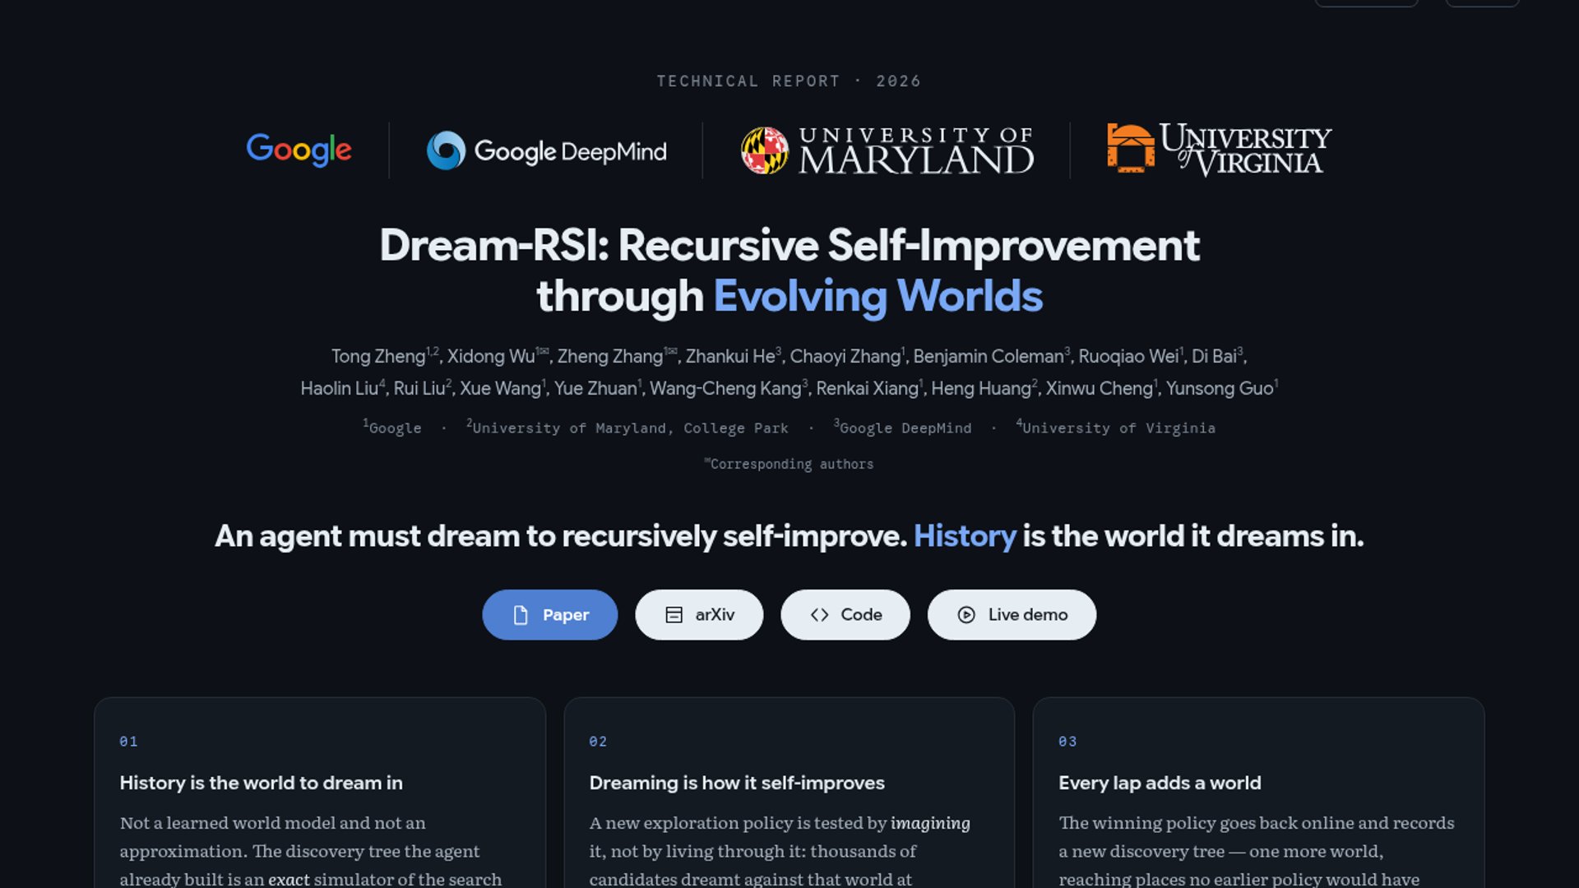Click the Google logo
The width and height of the screenshot is (1579, 888).
click(x=299, y=150)
